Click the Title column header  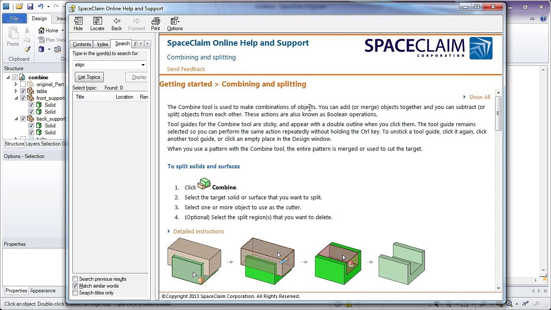click(x=93, y=97)
